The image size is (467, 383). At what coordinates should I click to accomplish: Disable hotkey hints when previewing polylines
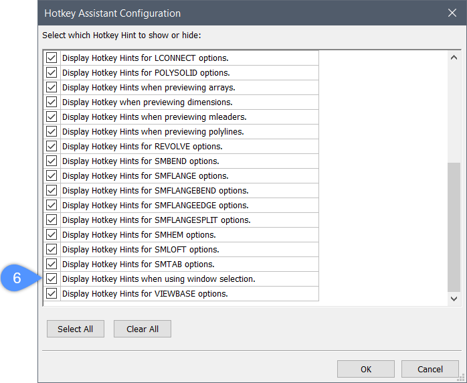(x=52, y=132)
